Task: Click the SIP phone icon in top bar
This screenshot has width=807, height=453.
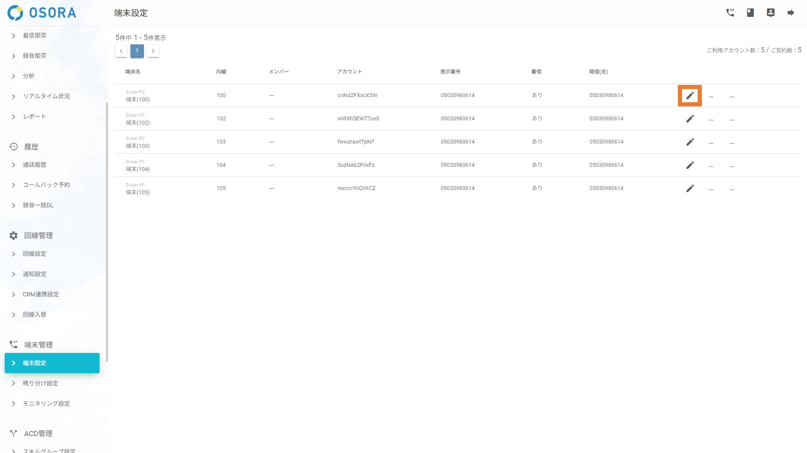Action: pos(730,13)
